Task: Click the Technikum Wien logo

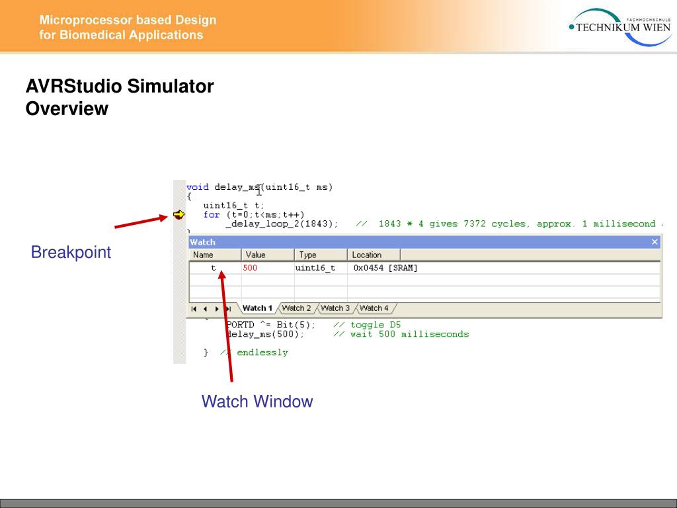Action: coord(620,26)
